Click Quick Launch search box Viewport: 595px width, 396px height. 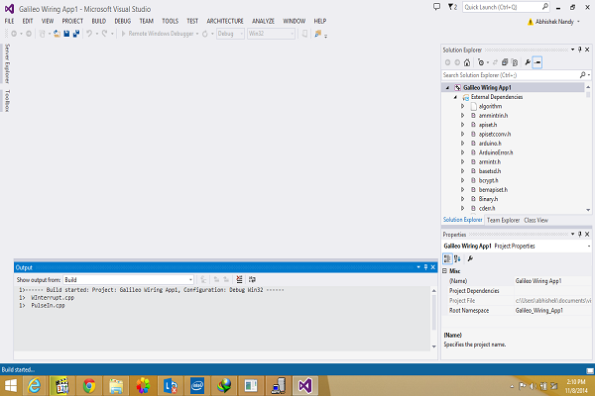(x=506, y=7)
